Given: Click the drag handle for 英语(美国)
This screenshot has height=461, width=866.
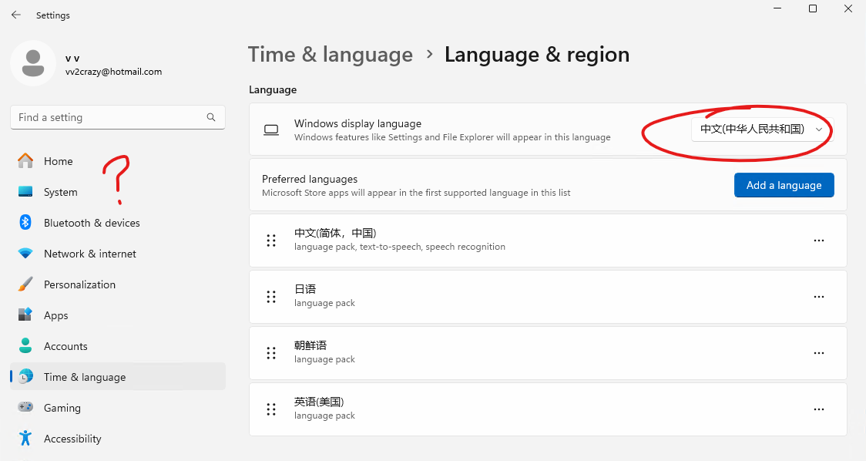Looking at the screenshot, I should (271, 409).
